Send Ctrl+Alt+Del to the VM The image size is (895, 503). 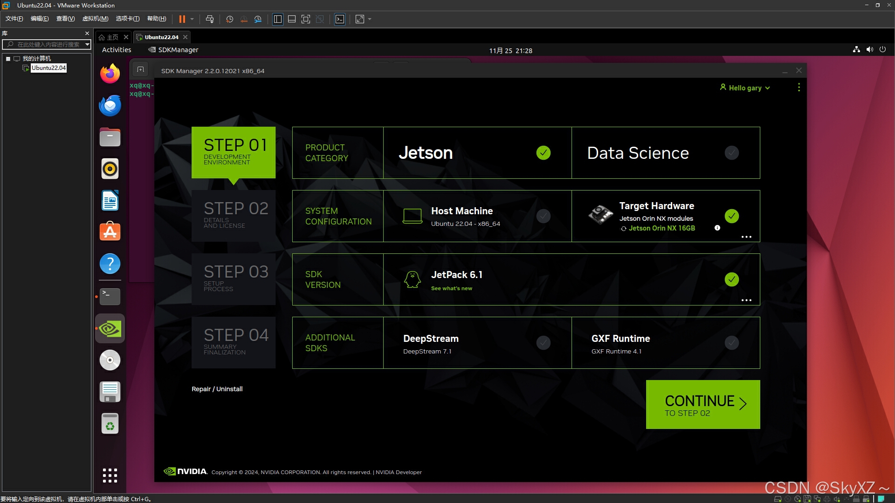[210, 19]
